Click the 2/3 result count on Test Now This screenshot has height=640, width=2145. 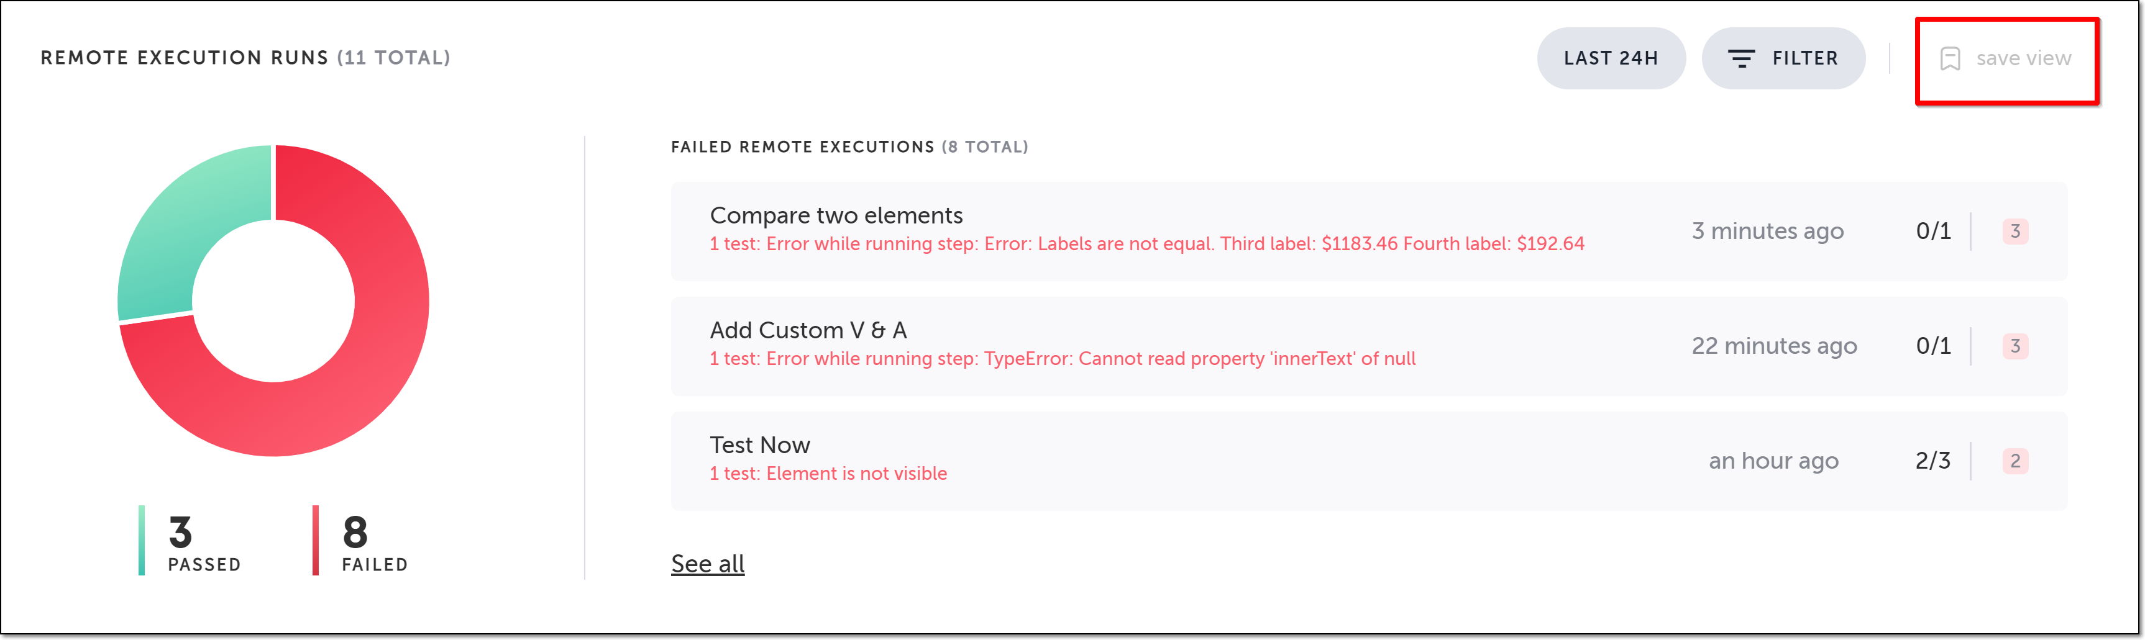tap(1932, 461)
